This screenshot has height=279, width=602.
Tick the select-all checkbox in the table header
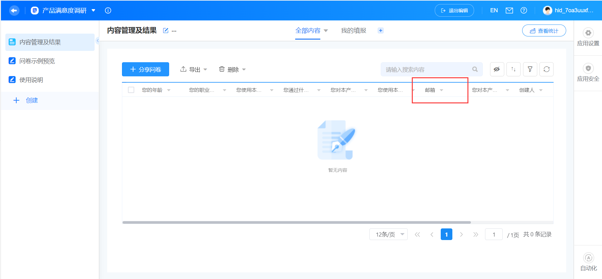click(131, 90)
